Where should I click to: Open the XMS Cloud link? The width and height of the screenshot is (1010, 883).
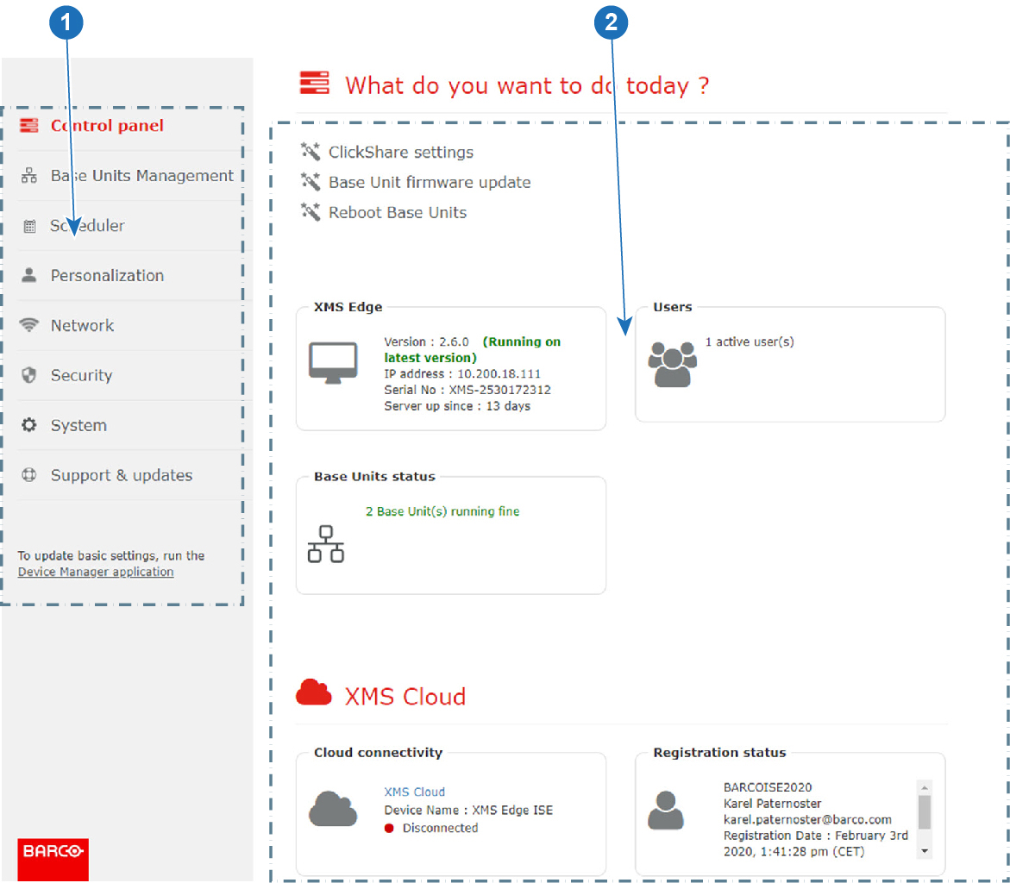pos(414,792)
